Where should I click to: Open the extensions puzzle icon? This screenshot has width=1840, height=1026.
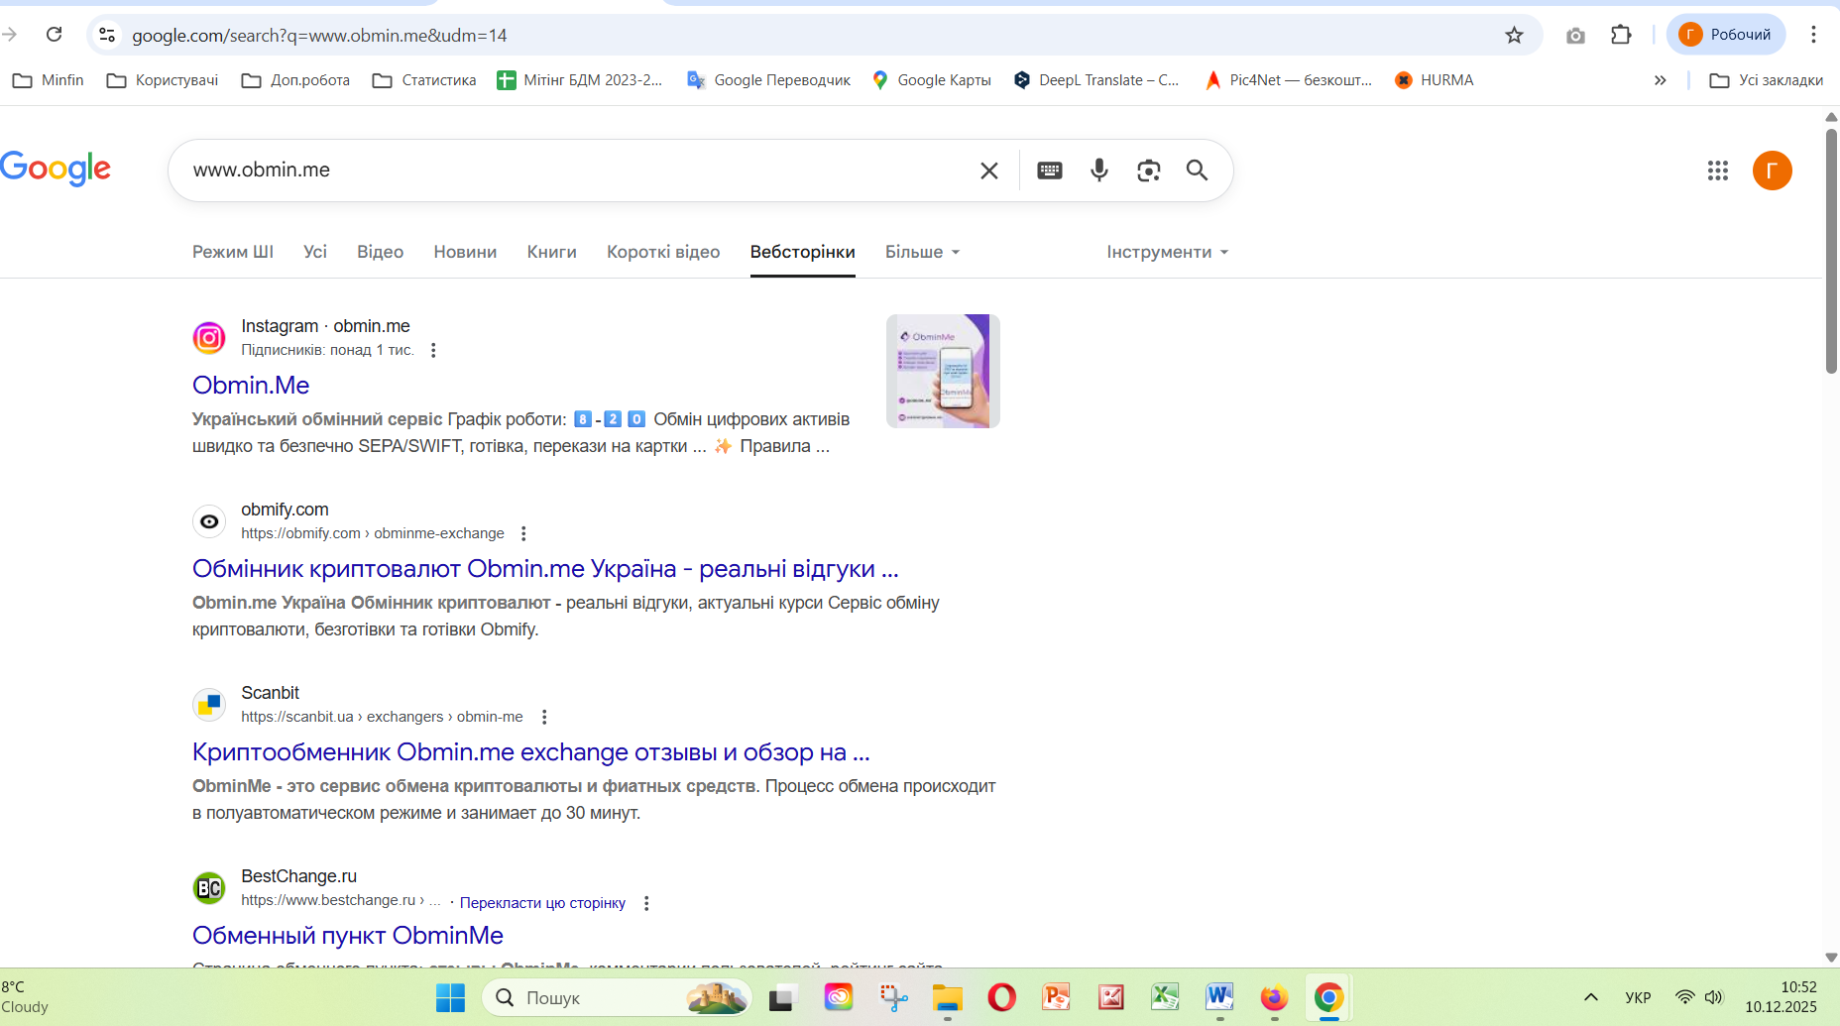(1621, 35)
